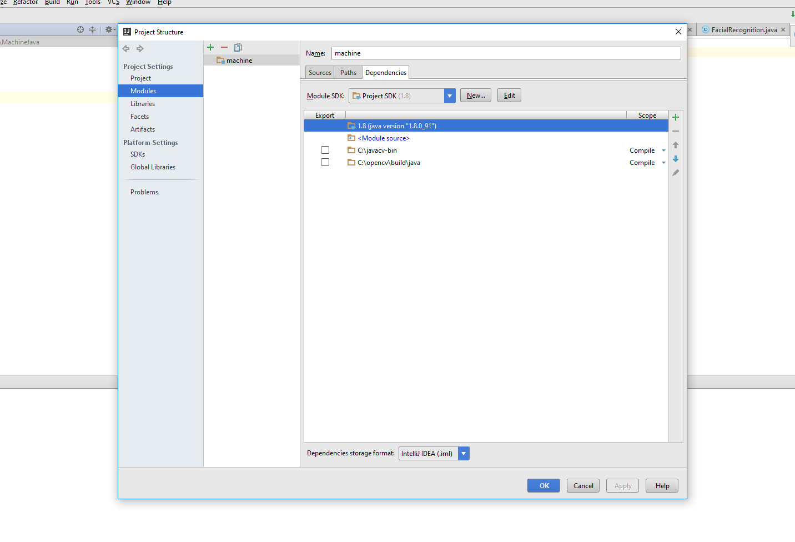Click the Scope column header
The width and height of the screenshot is (795, 542).
pyautogui.click(x=647, y=116)
